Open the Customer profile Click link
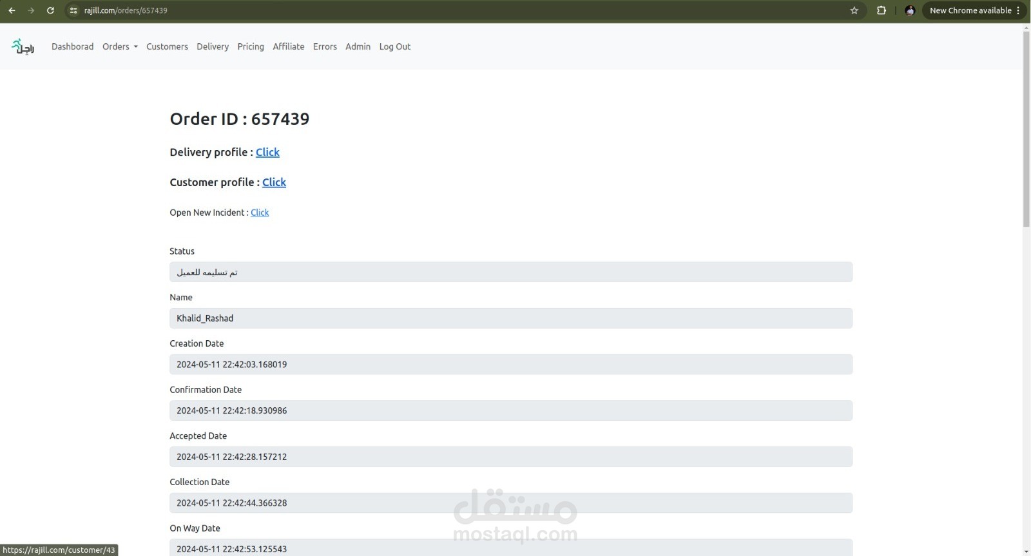Image resolution: width=1031 pixels, height=556 pixels. click(x=274, y=182)
